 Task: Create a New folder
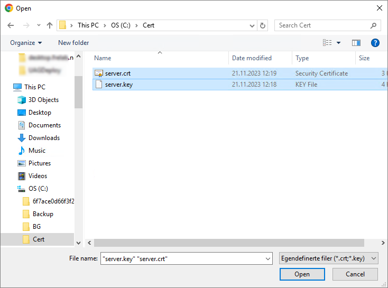73,43
